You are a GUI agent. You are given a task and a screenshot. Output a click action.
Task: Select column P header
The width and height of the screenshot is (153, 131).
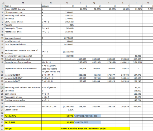pos(81,3)
